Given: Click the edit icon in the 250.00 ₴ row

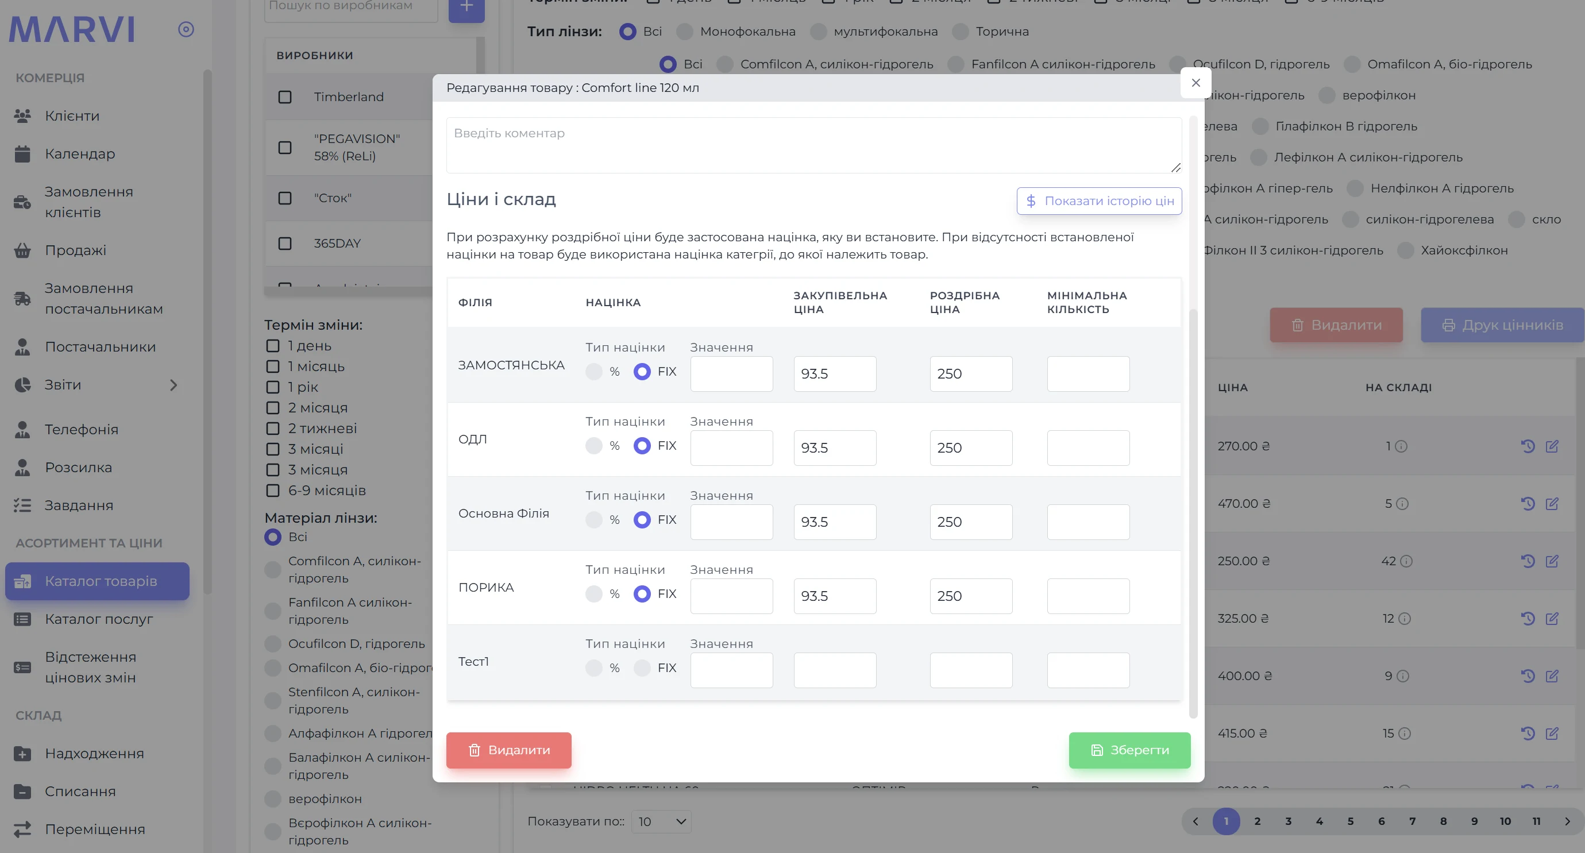Looking at the screenshot, I should (x=1552, y=561).
